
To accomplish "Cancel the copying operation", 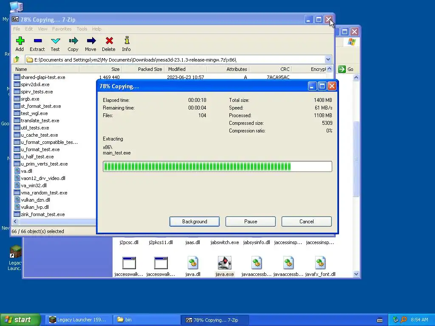I will pos(307,222).
